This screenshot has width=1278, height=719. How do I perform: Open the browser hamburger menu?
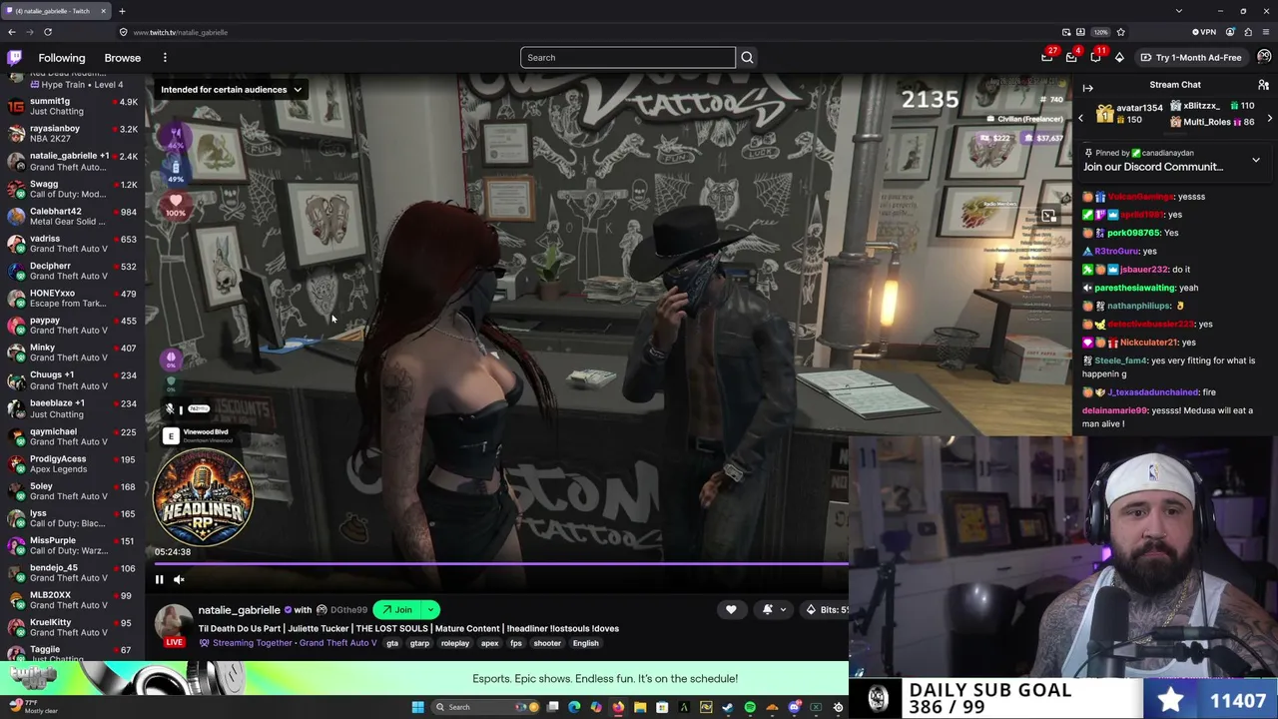point(1266,32)
